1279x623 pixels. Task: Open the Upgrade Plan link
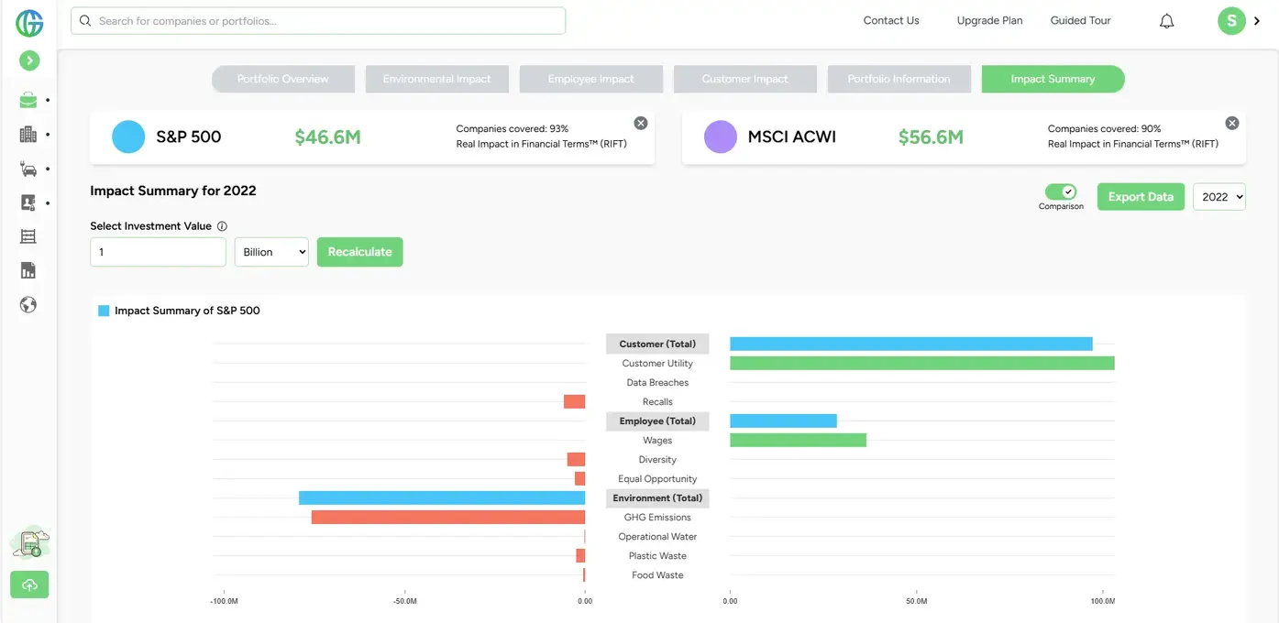tap(989, 20)
